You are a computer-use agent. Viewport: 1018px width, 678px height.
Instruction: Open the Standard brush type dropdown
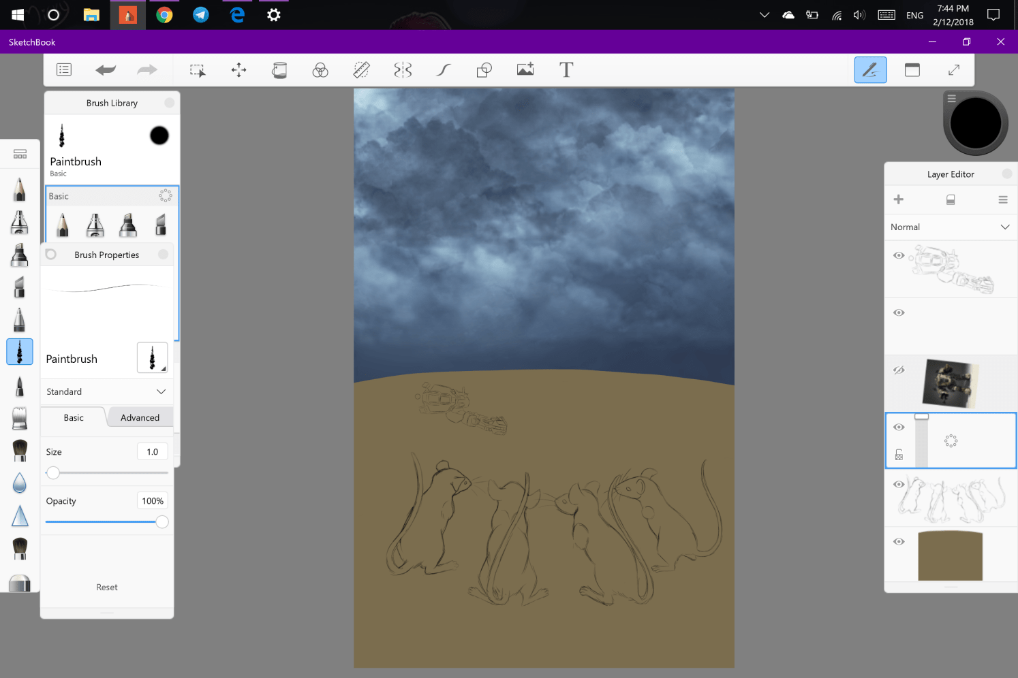106,391
